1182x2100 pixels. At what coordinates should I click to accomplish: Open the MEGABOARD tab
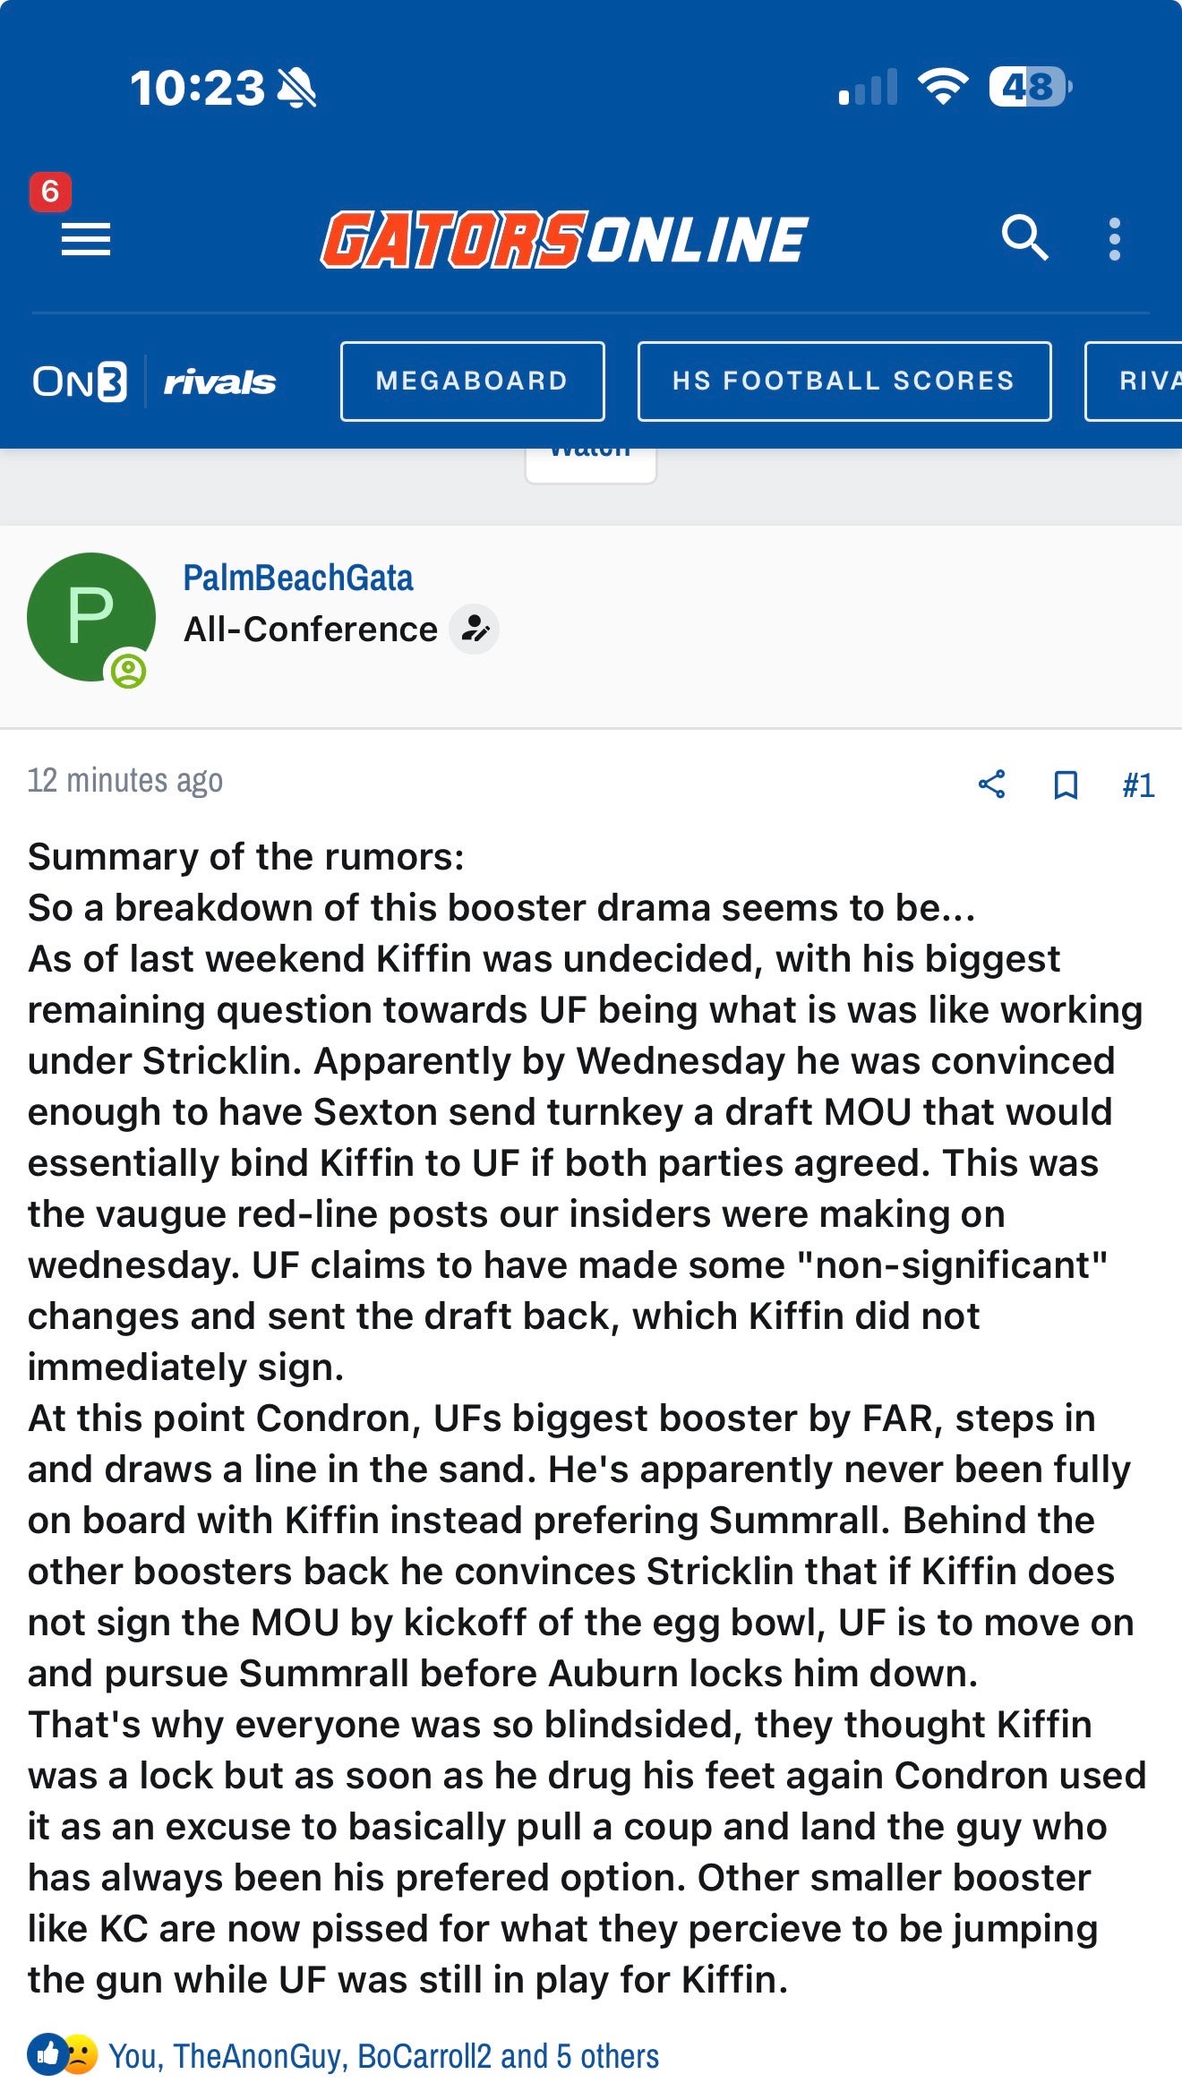(472, 381)
